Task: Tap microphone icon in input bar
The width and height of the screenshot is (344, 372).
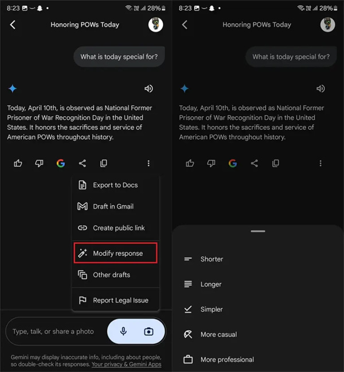Action: click(123, 331)
